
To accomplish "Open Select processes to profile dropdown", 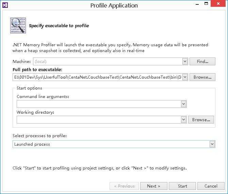I will pos(212,144).
